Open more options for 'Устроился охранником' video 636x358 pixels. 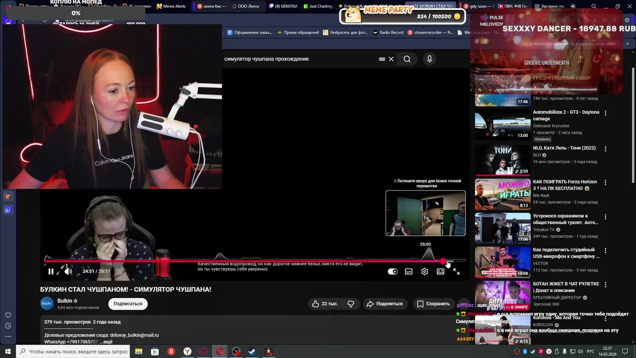point(605,217)
